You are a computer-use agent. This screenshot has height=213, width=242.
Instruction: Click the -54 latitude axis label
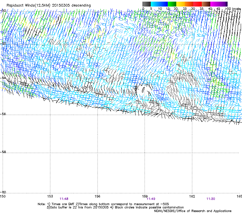pyautogui.click(x=3, y=78)
